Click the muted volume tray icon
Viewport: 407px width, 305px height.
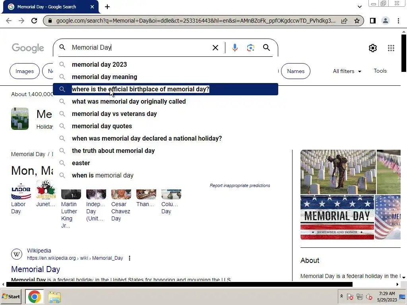coord(369,297)
